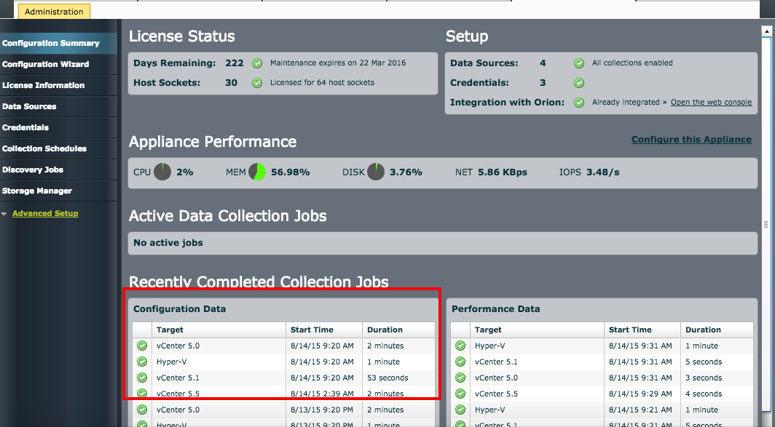The width and height of the screenshot is (775, 427).
Task: Click status icon for vCenter 5.0 8/13 config job
Action: tap(142, 410)
